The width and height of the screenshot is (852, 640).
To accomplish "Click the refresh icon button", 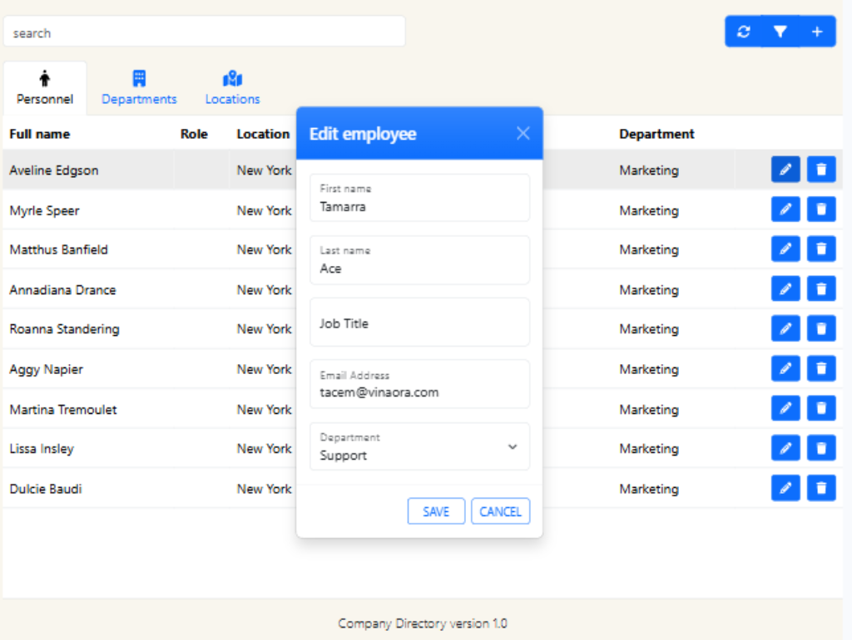I will [x=743, y=32].
